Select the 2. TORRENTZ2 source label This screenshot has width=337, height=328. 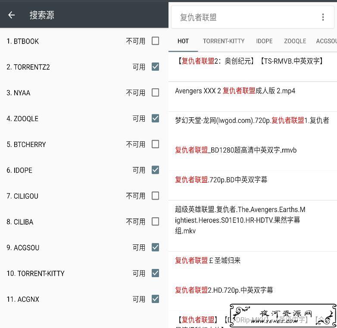pos(28,67)
